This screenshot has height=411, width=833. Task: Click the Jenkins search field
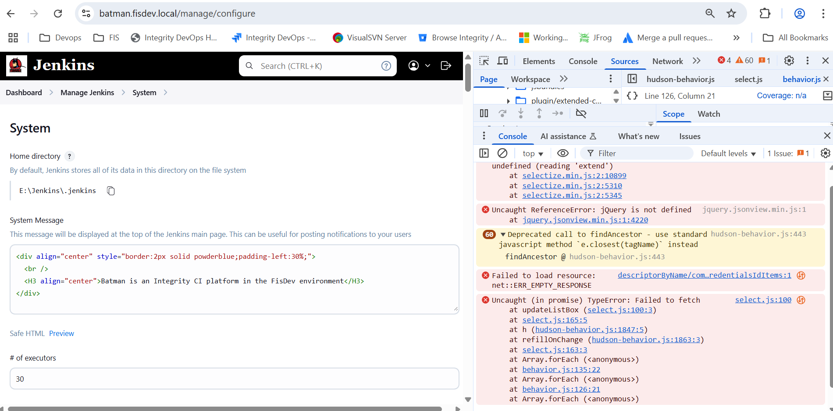tap(318, 66)
